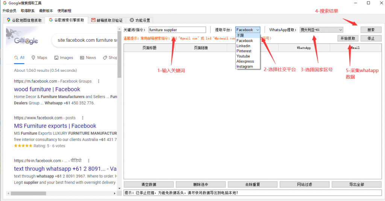Image resolution: width=385 pixels, height=201 pixels.
Task: Select 不限 in platform list
Action: (x=247, y=36)
